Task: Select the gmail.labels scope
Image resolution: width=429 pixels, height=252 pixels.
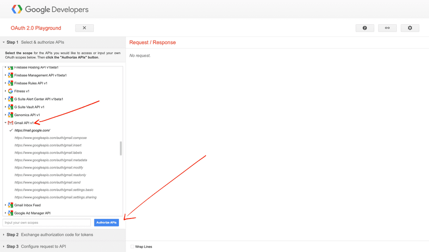Action: (x=48, y=153)
